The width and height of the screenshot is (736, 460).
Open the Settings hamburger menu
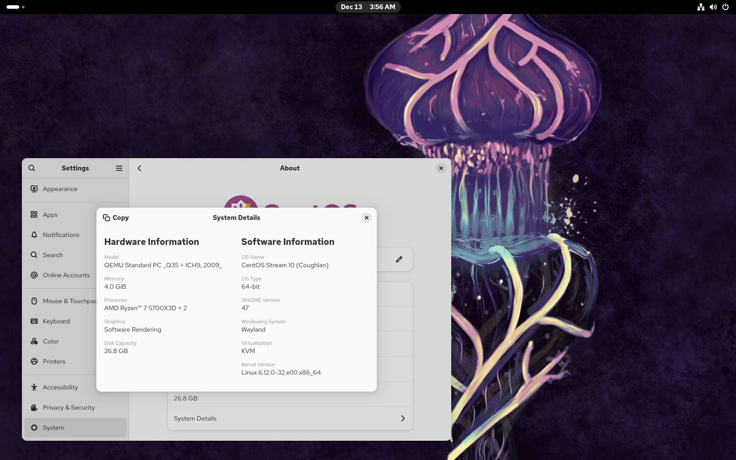coord(119,168)
